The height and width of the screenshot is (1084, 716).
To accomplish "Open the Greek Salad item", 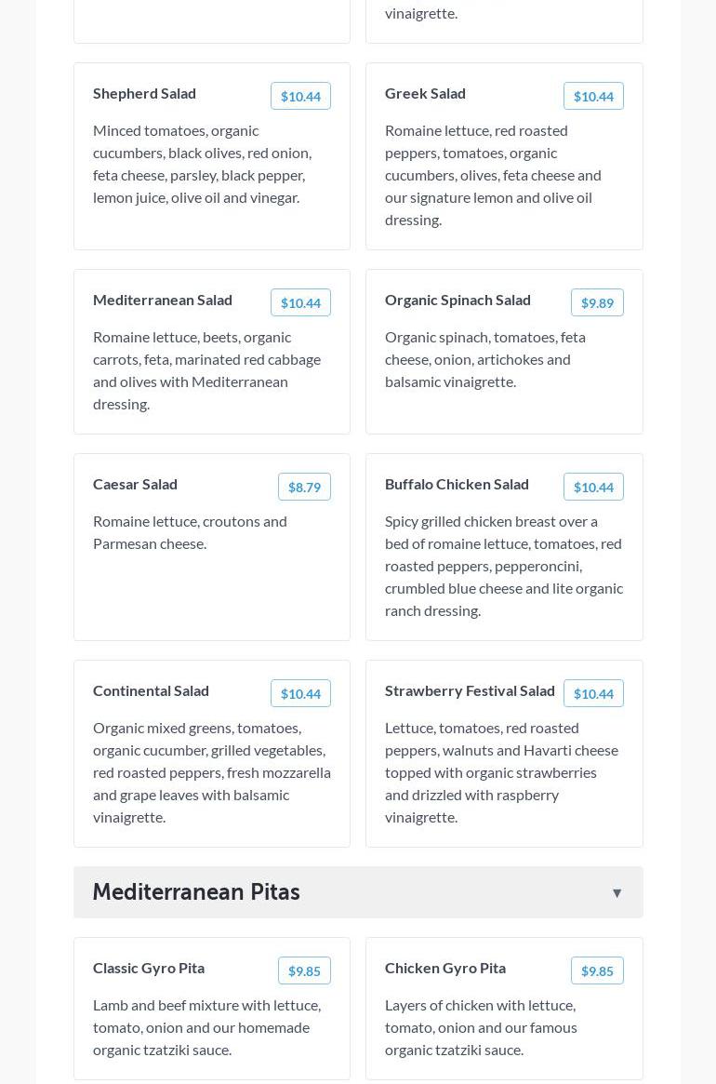I will (425, 93).
